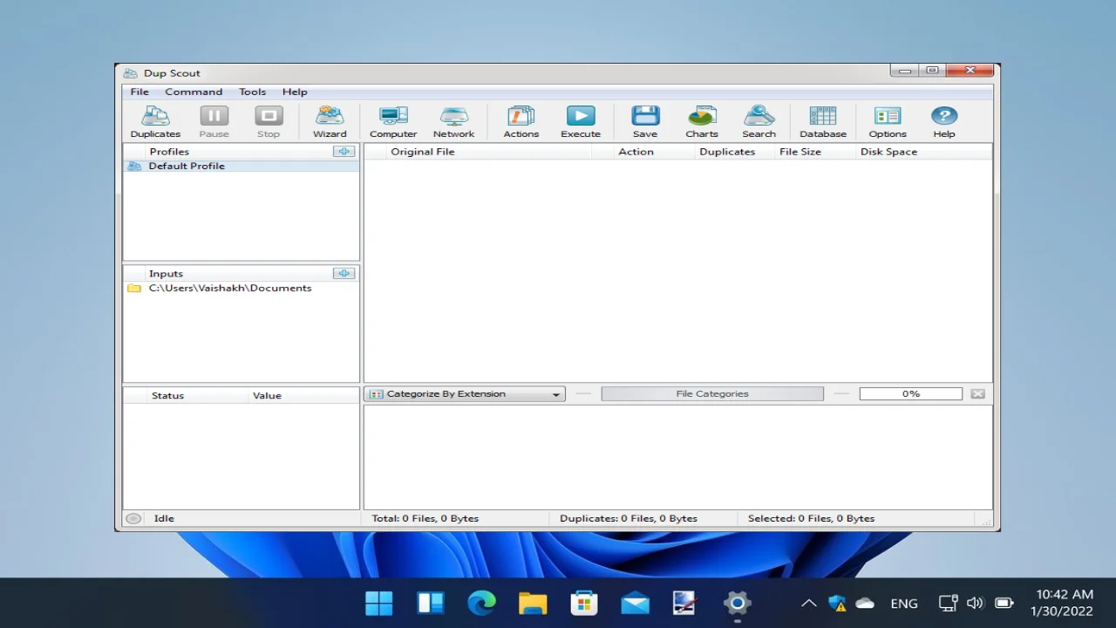This screenshot has height=628, width=1116.
Task: Open Microsoft Store from the taskbar
Action: [583, 603]
